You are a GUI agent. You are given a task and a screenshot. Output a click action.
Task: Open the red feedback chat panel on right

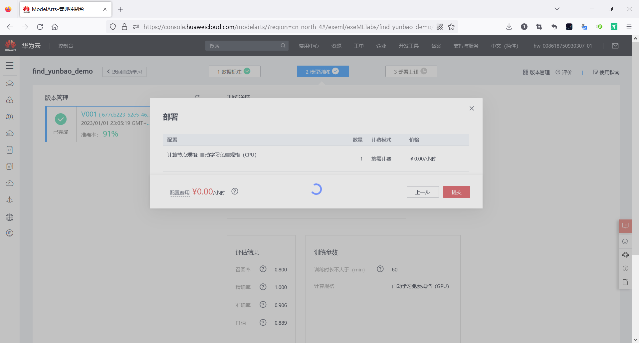(x=625, y=226)
